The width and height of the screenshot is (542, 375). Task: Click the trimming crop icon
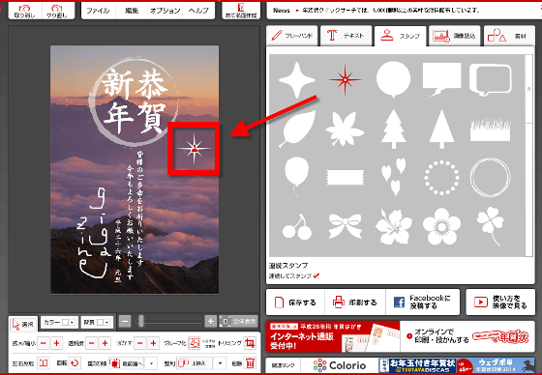click(250, 343)
